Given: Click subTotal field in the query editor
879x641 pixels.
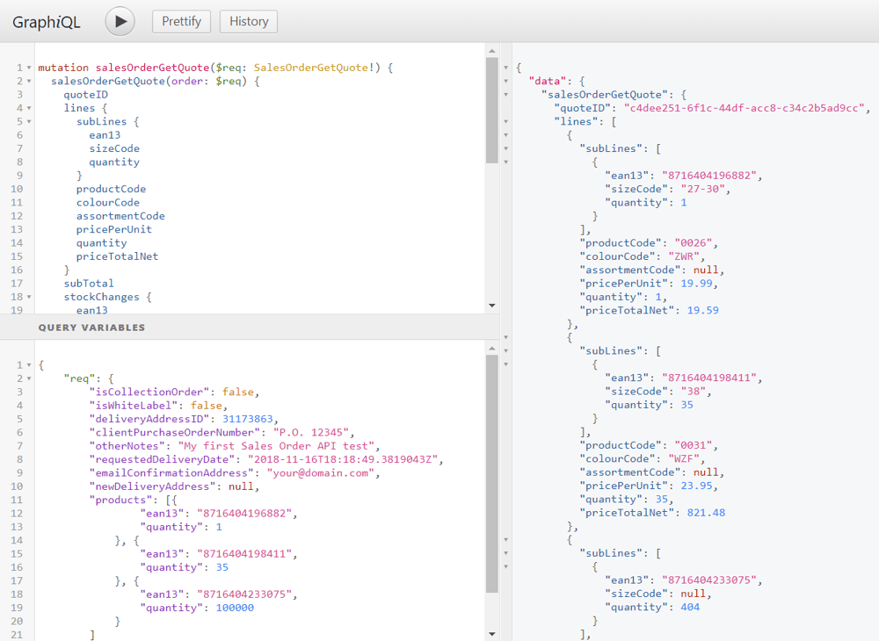Looking at the screenshot, I should pos(89,284).
